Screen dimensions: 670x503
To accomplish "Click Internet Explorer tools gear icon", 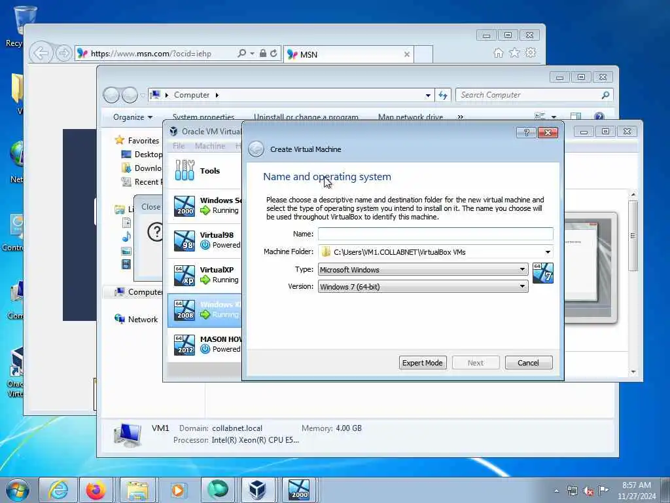I will point(531,52).
